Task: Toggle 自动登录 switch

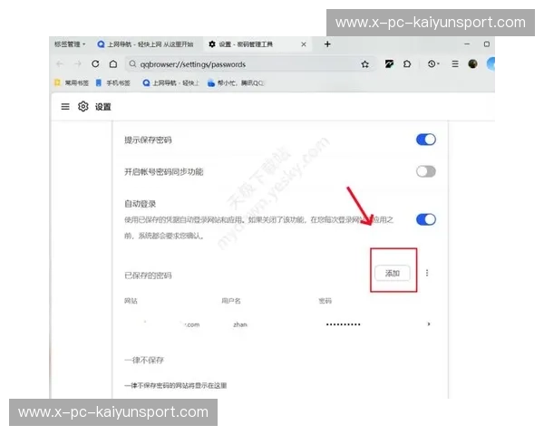Action: tap(426, 219)
